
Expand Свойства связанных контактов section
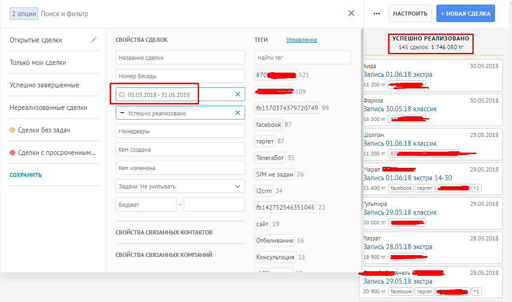[x=164, y=232]
